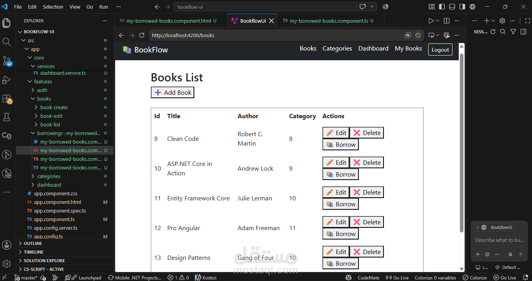Borrow the Entity Framework Core book

340,204
